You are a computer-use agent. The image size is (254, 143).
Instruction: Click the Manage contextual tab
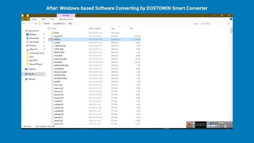click(66, 15)
